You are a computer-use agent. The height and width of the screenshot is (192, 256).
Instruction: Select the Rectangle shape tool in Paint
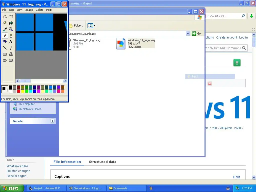click(5, 54)
